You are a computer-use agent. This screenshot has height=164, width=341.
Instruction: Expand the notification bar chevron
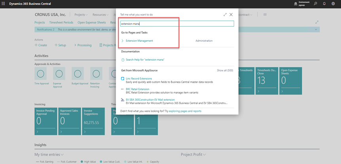tap(316, 29)
